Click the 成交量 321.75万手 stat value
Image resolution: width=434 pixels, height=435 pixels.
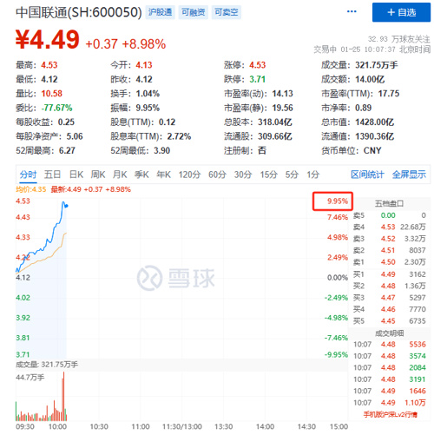point(377,65)
